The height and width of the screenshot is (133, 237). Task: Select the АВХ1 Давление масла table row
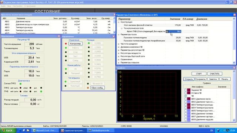pyautogui.click(x=57, y=21)
